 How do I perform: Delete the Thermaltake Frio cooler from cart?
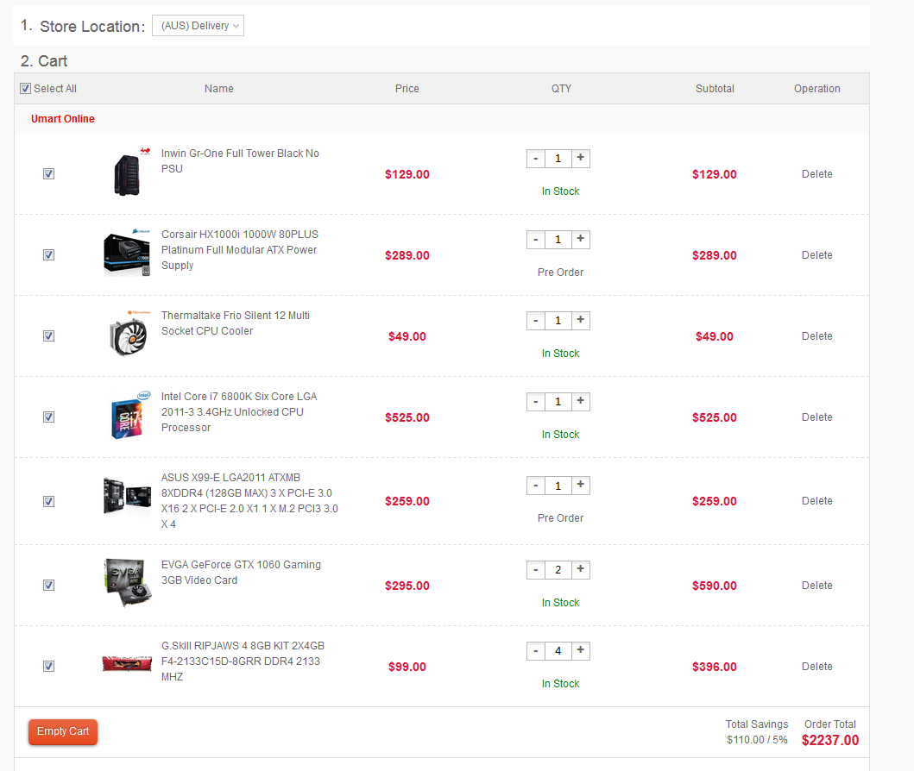pyautogui.click(x=816, y=336)
